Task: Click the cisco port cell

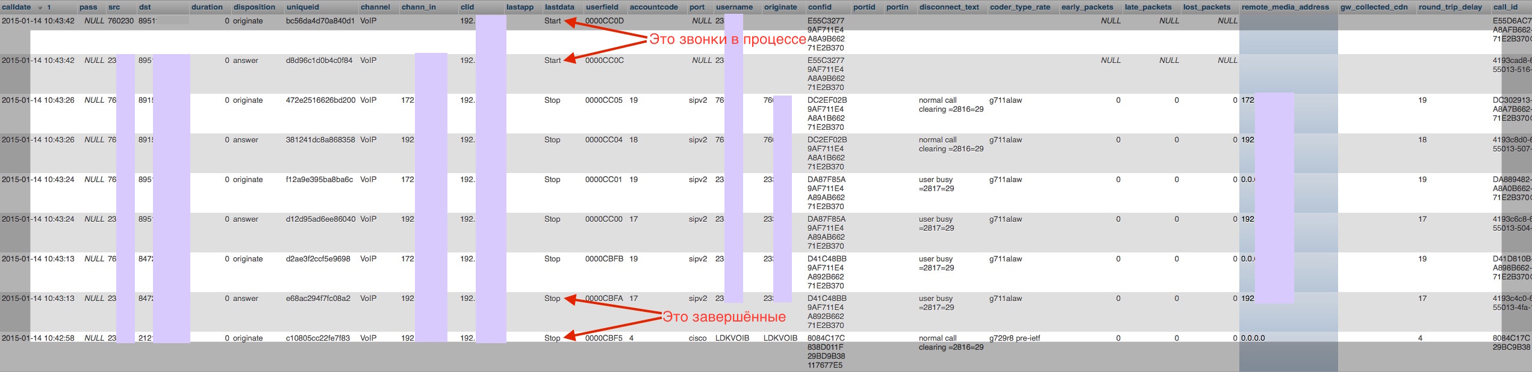Action: click(x=697, y=338)
